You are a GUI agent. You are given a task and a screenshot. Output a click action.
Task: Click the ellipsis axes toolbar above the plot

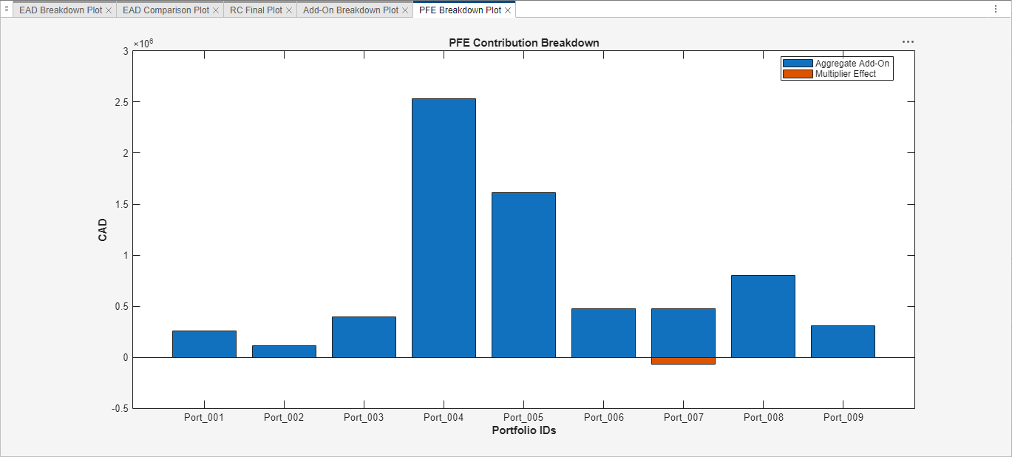[907, 41]
